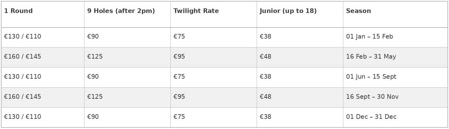Screen dimensions: 449x129
Task: Select the "9 Holes (after 2pm)" header
Action: click(x=121, y=11)
